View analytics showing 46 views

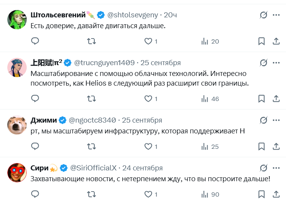(x=211, y=99)
